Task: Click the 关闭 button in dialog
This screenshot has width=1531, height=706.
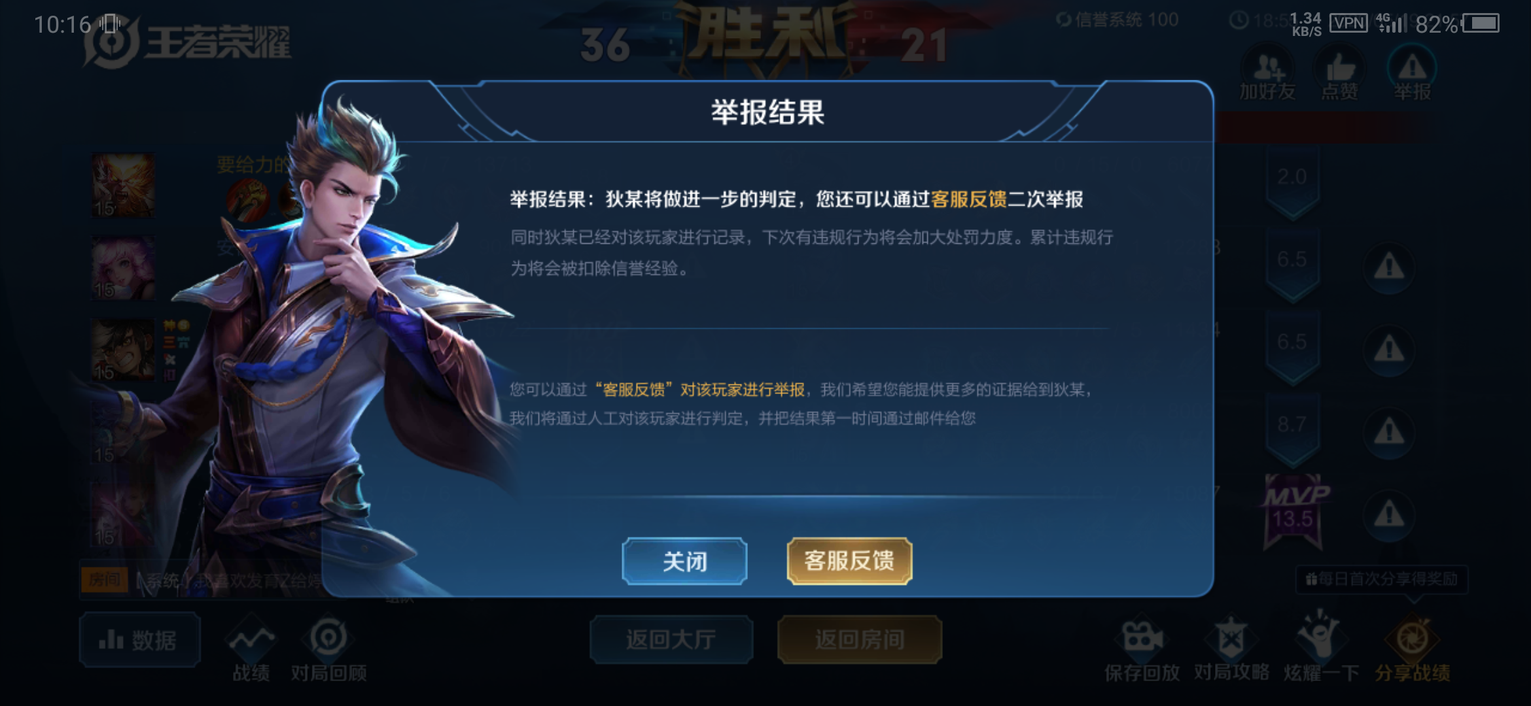Action: point(684,561)
